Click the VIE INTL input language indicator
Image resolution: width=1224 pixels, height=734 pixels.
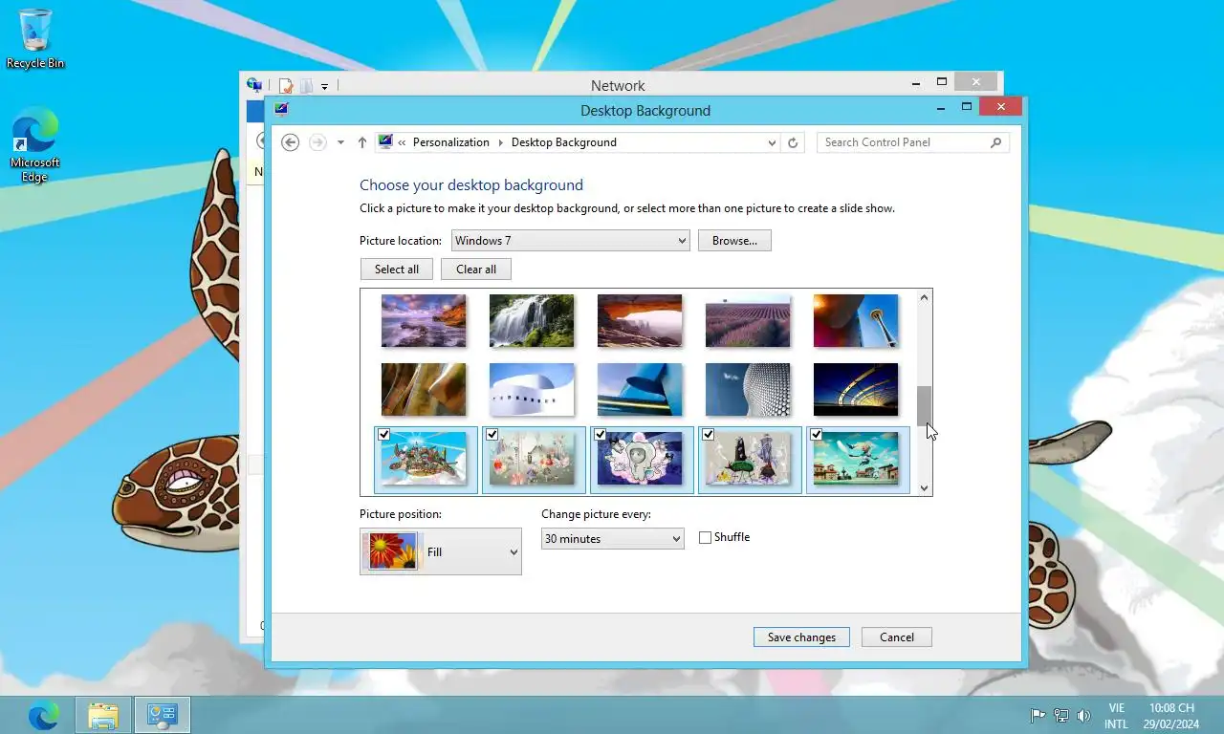(1116, 716)
